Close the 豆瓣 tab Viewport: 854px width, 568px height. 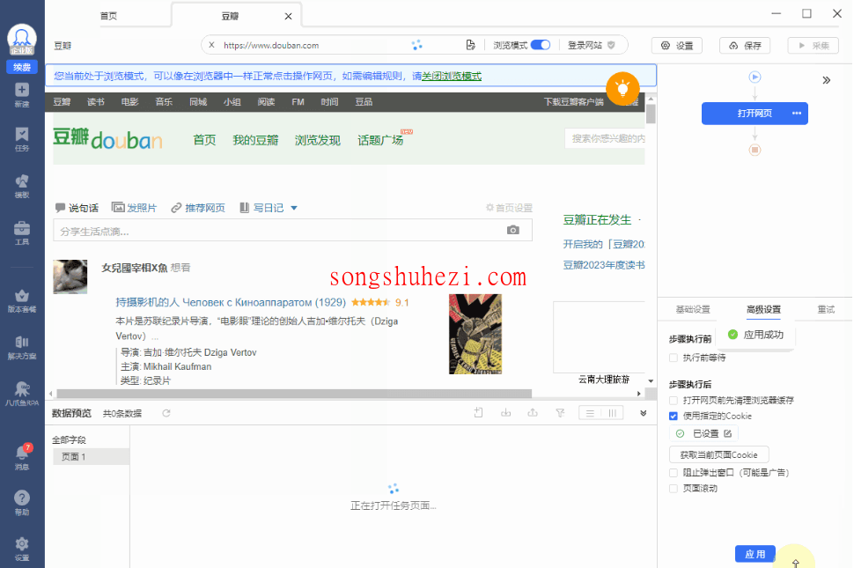288,17
